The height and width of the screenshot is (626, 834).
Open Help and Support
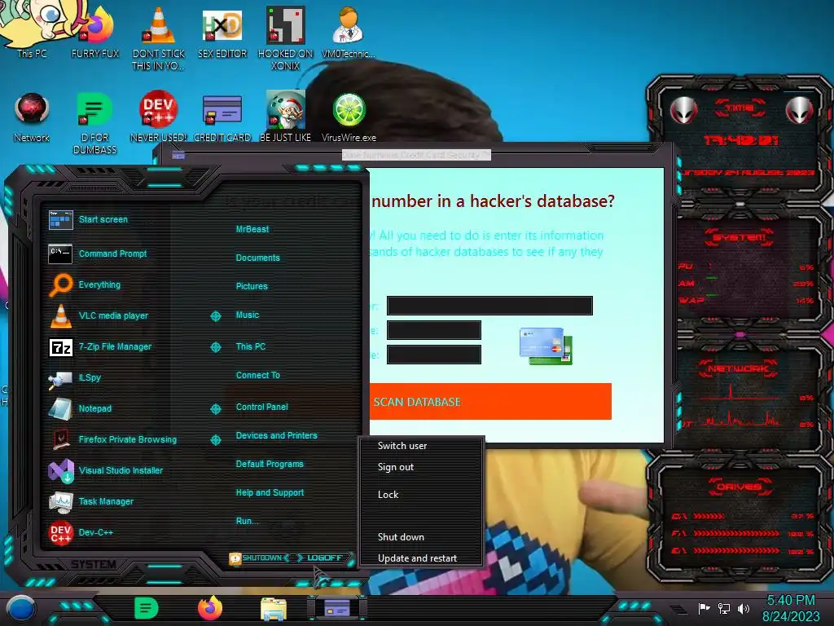tap(270, 493)
